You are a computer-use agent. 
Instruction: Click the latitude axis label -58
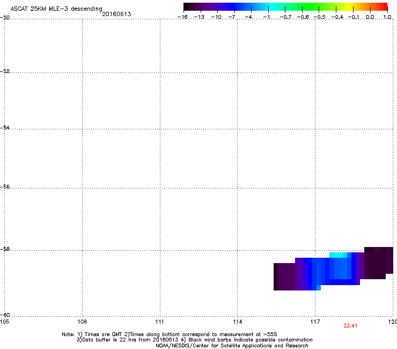pyautogui.click(x=5, y=249)
